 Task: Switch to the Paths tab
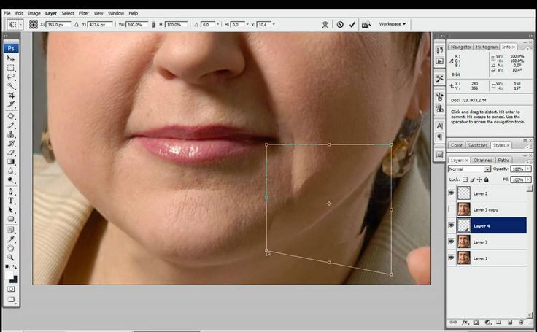(x=503, y=160)
